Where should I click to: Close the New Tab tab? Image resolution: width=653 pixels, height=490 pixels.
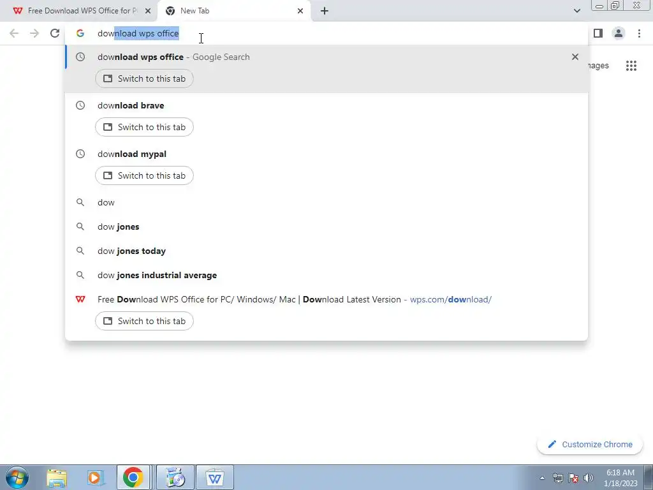point(300,11)
